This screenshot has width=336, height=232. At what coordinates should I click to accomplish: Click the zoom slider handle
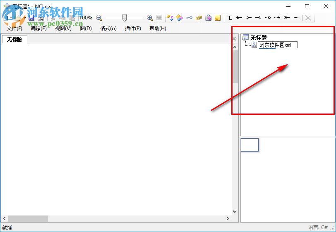click(x=125, y=18)
